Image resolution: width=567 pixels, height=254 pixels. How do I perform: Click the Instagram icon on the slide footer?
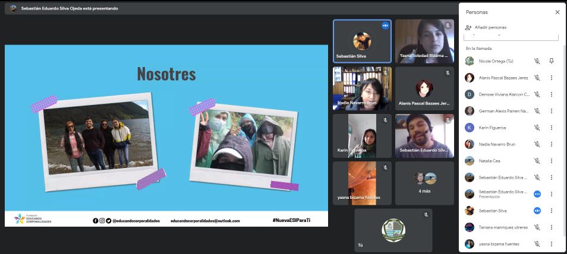pos(102,221)
